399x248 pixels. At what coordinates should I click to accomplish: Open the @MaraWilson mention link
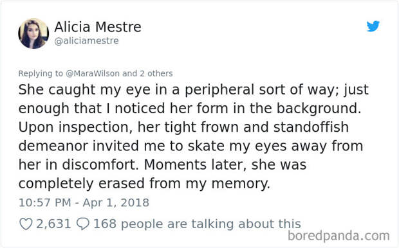[93, 73]
